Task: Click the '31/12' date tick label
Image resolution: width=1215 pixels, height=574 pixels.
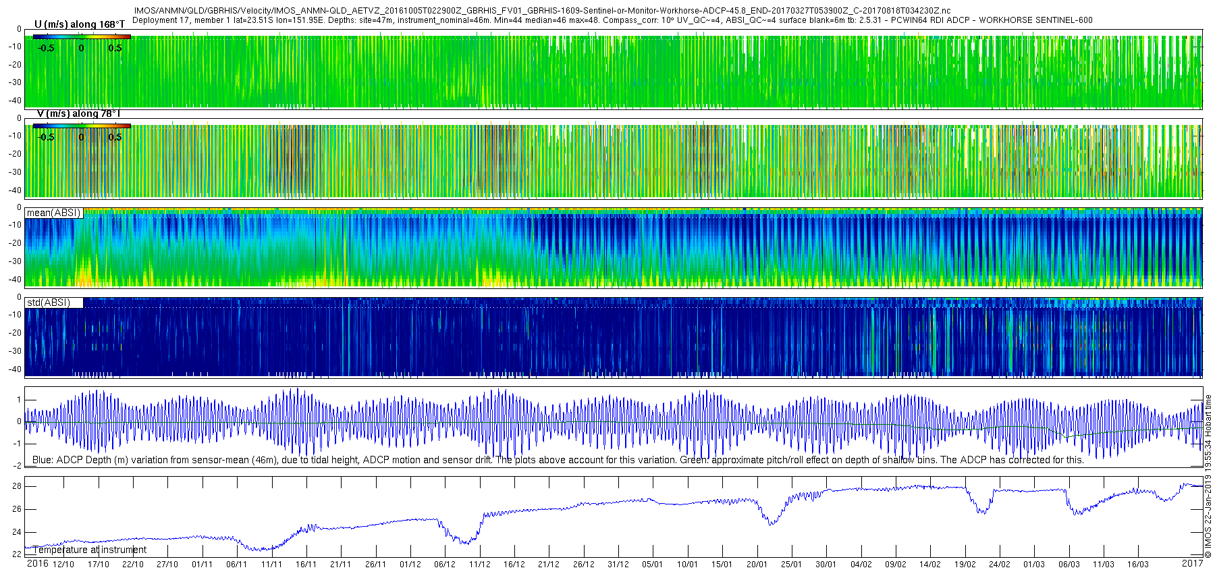Action: click(618, 565)
